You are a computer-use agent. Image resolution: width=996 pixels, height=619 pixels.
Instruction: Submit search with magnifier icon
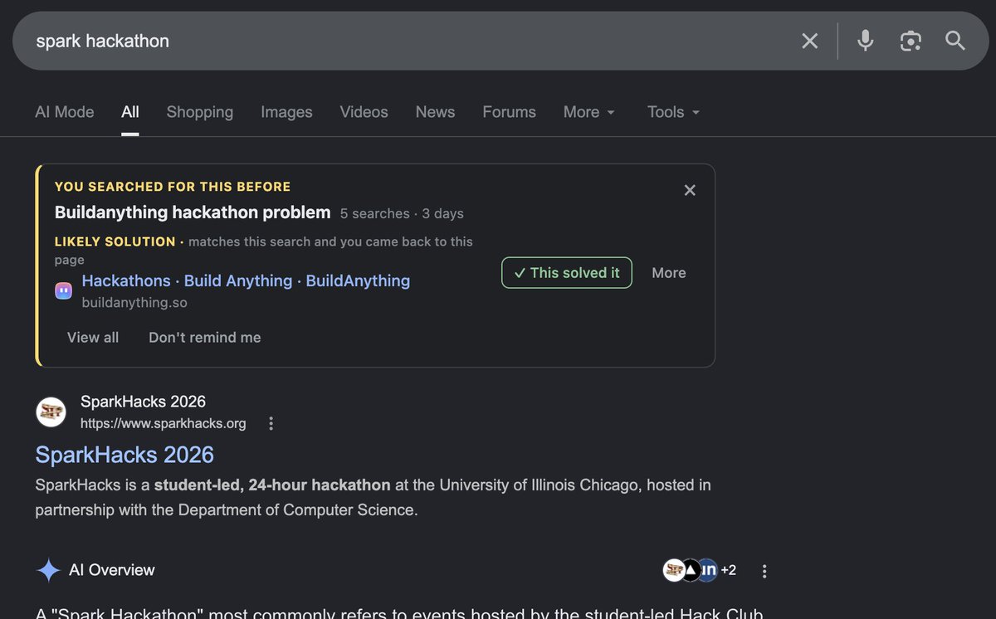(x=955, y=41)
